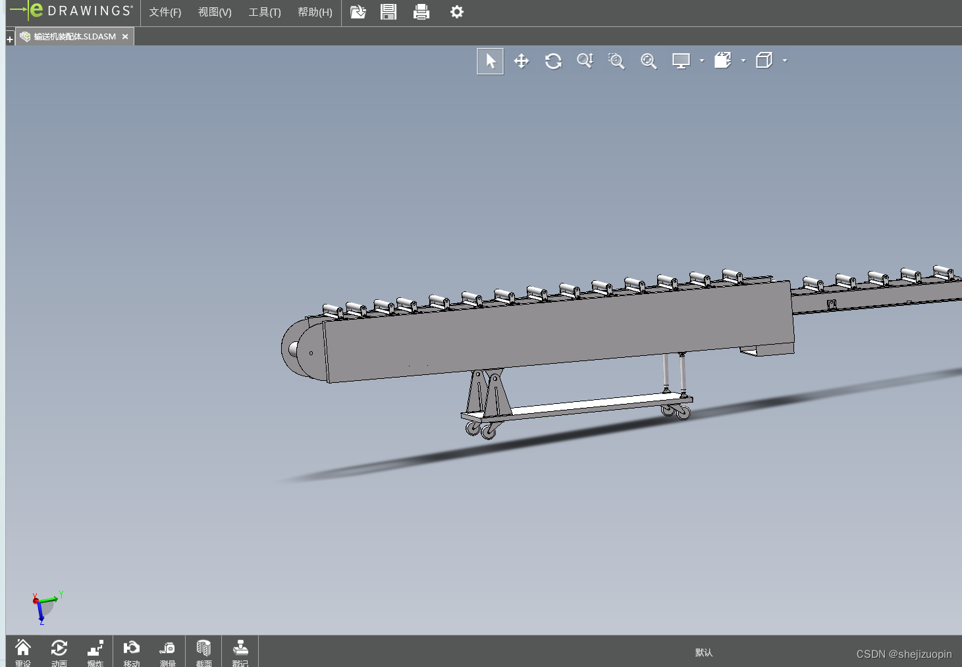Screen dimensions: 962x667
Task: Click the 移动 move components button
Action: click(x=132, y=653)
